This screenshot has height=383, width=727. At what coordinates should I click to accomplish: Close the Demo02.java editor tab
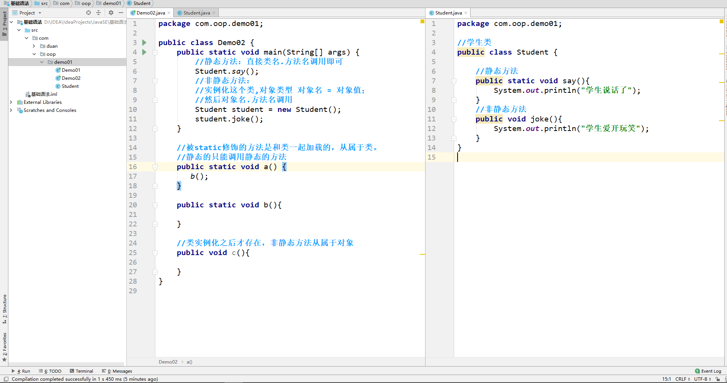(x=169, y=13)
